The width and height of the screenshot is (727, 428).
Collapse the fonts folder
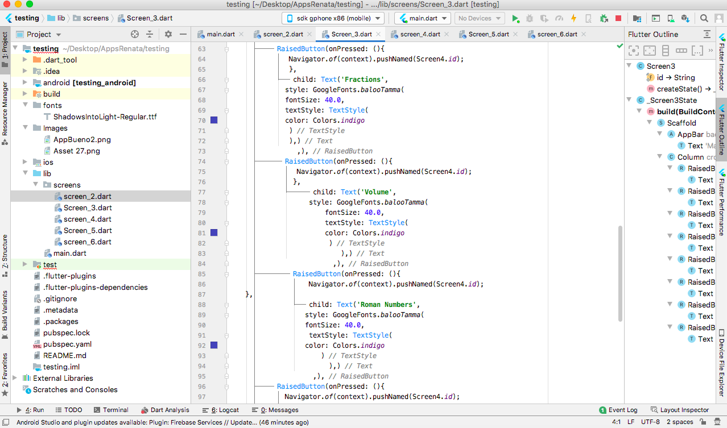coord(24,105)
